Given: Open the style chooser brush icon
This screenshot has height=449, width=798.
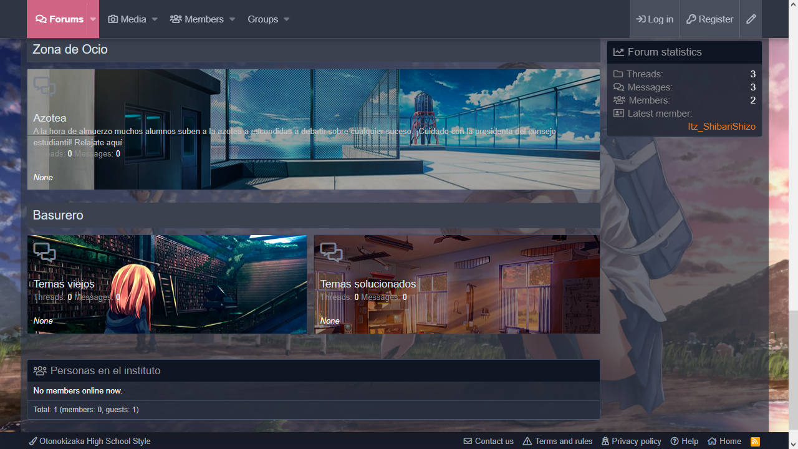Looking at the screenshot, I should (751, 19).
